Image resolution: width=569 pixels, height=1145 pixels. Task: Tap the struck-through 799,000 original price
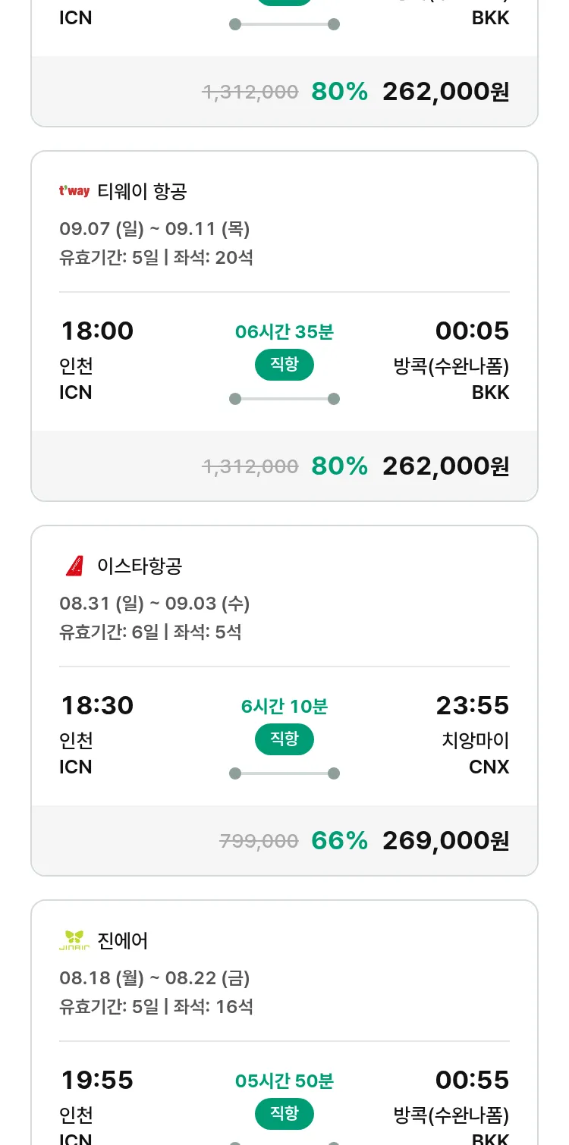point(259,840)
